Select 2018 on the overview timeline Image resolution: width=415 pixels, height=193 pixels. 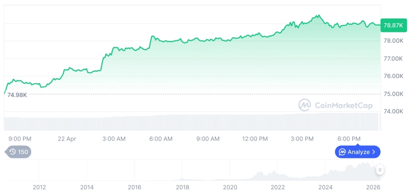(182, 187)
